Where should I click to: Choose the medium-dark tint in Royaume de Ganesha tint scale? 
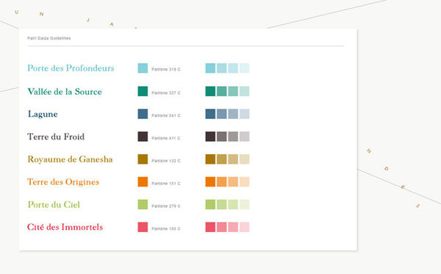click(x=222, y=159)
